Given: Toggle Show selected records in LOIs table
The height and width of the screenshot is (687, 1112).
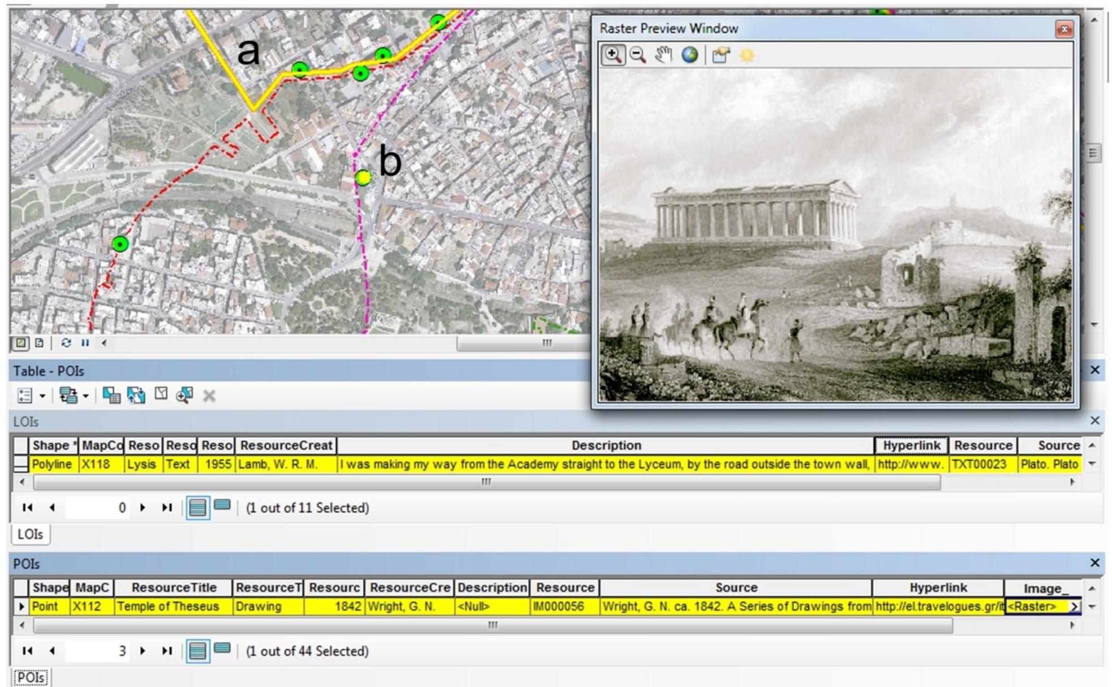Looking at the screenshot, I should (x=222, y=506).
